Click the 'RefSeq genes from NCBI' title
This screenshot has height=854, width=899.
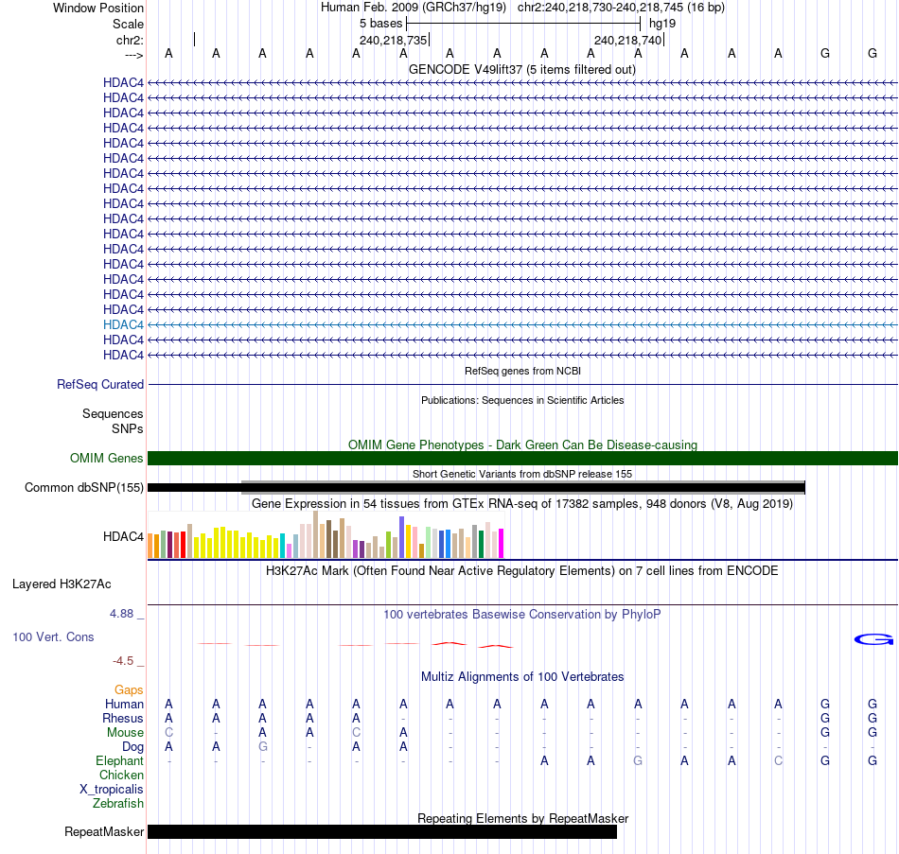pos(523,371)
